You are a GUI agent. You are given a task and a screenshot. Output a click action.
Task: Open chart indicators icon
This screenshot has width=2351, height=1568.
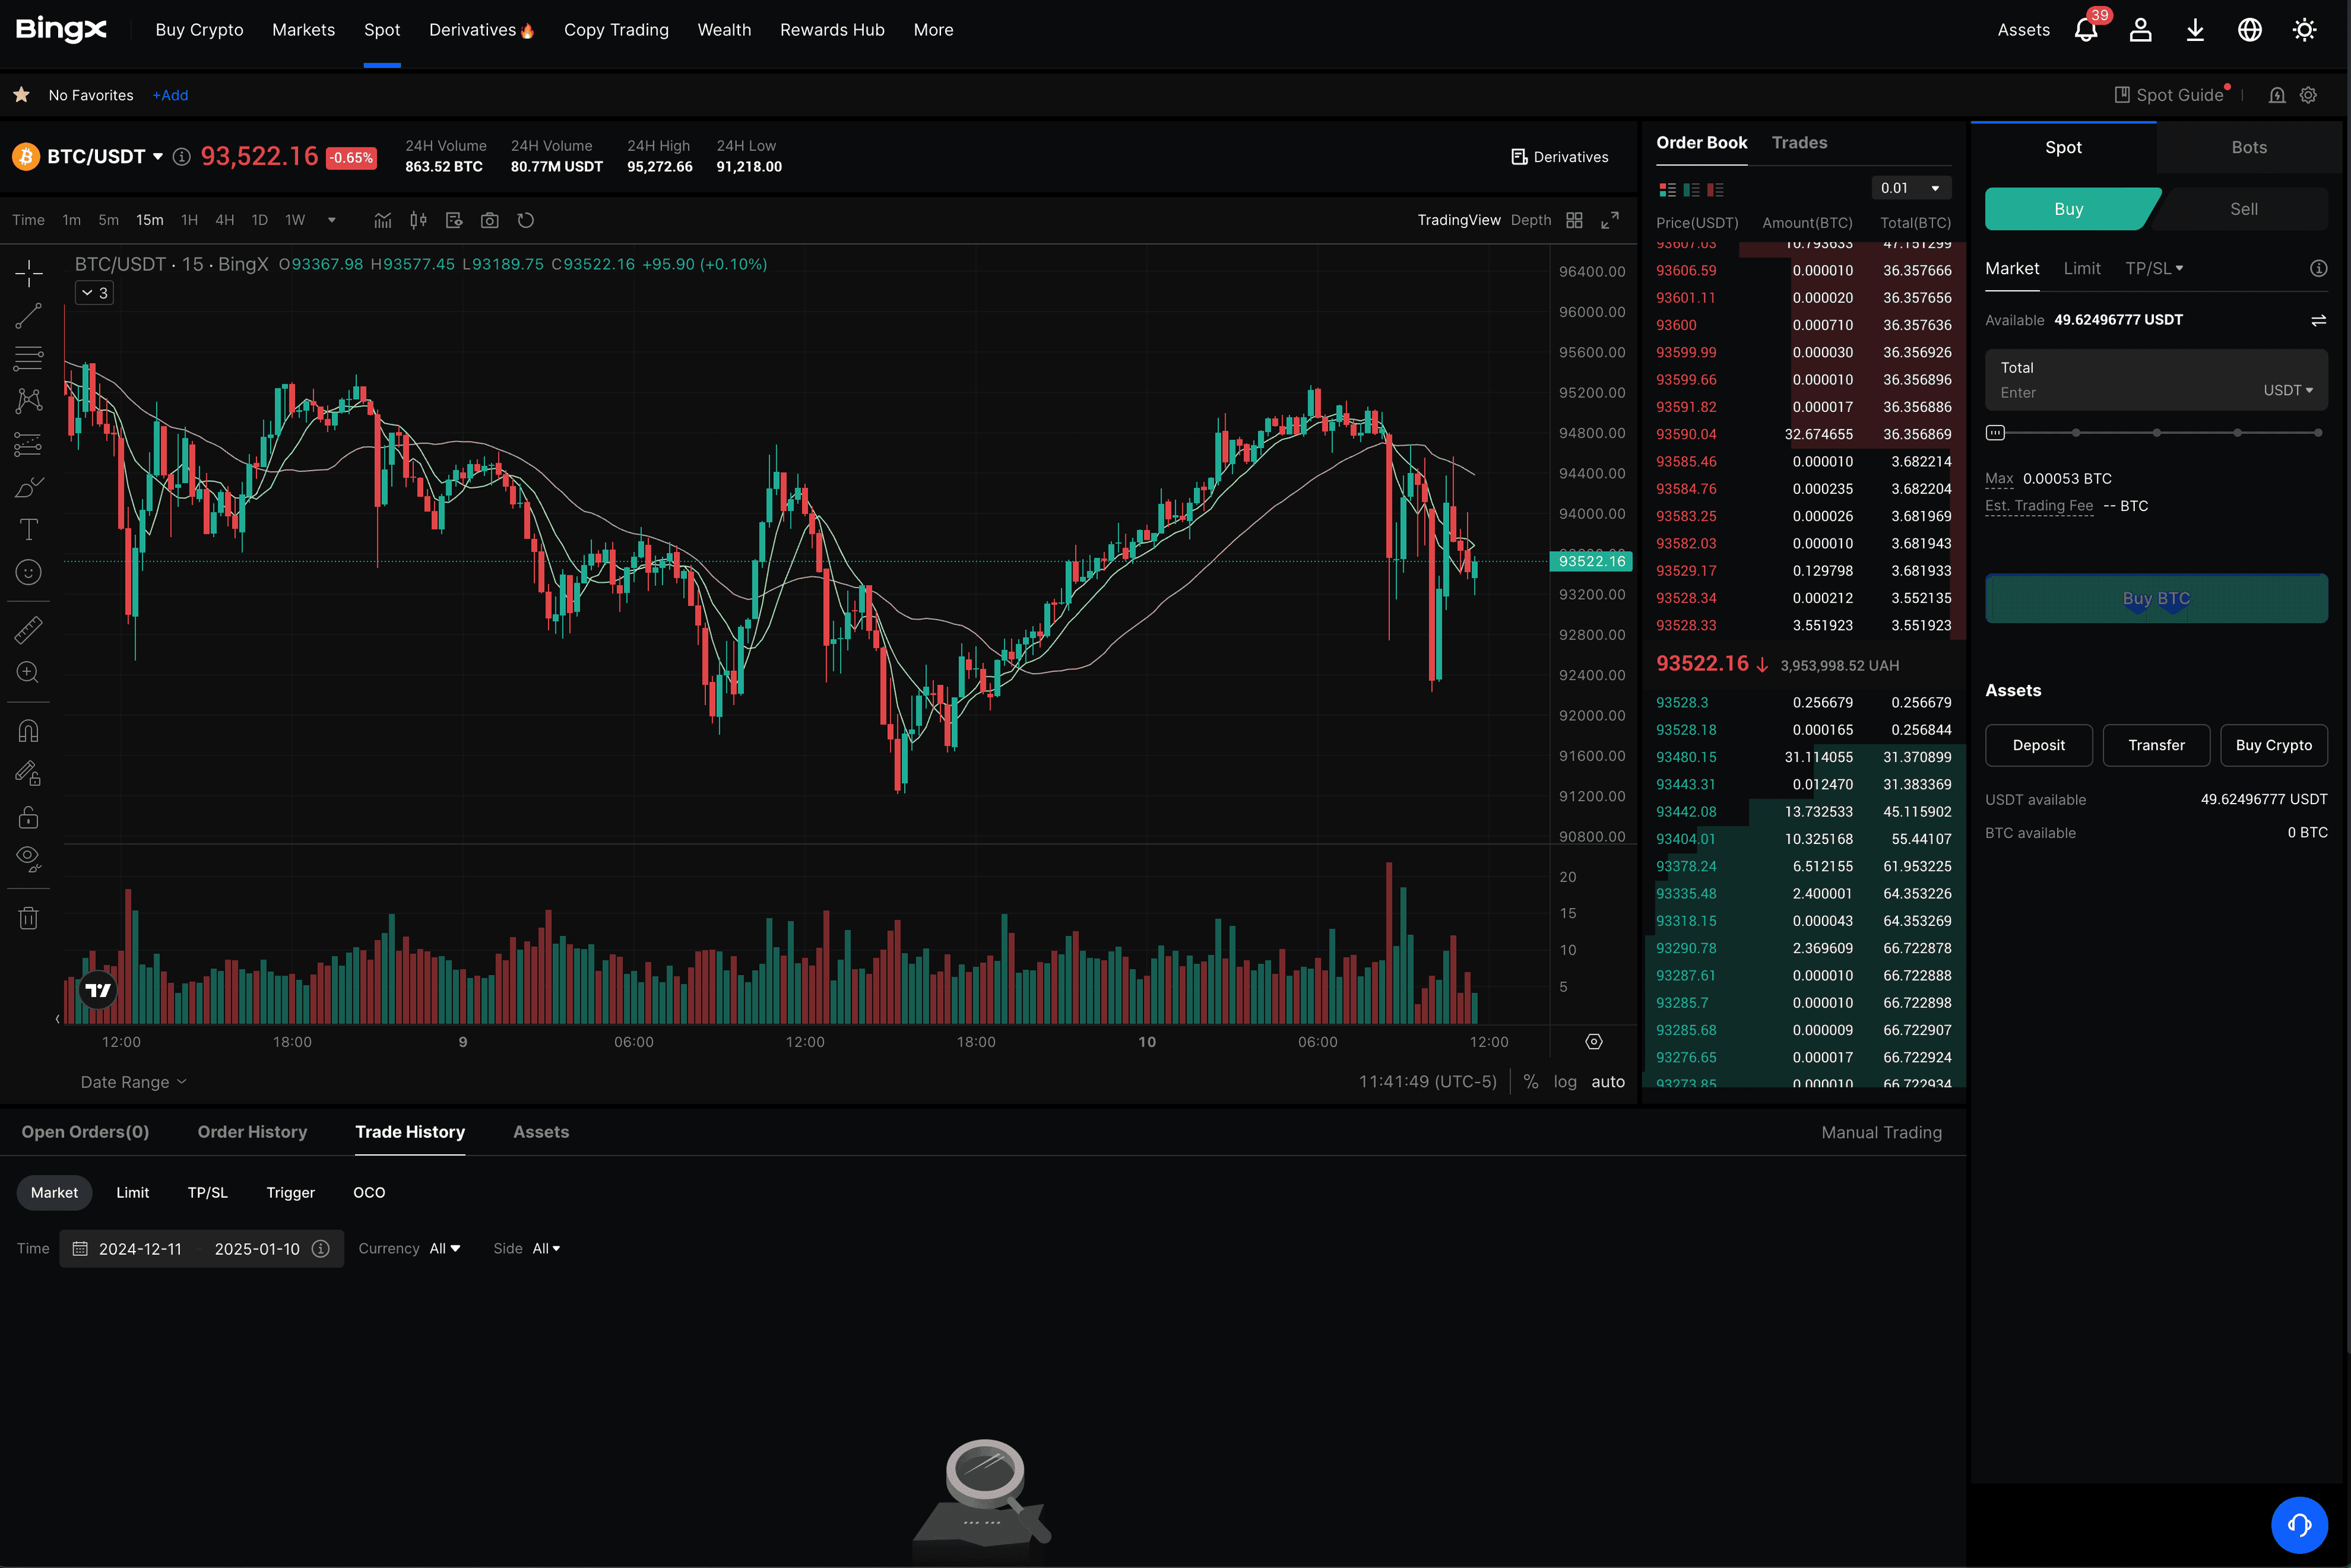click(x=383, y=220)
